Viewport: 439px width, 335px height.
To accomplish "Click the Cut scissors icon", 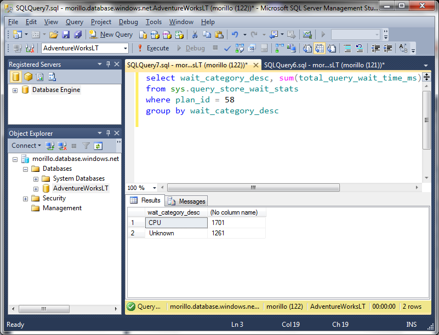I will (195, 34).
